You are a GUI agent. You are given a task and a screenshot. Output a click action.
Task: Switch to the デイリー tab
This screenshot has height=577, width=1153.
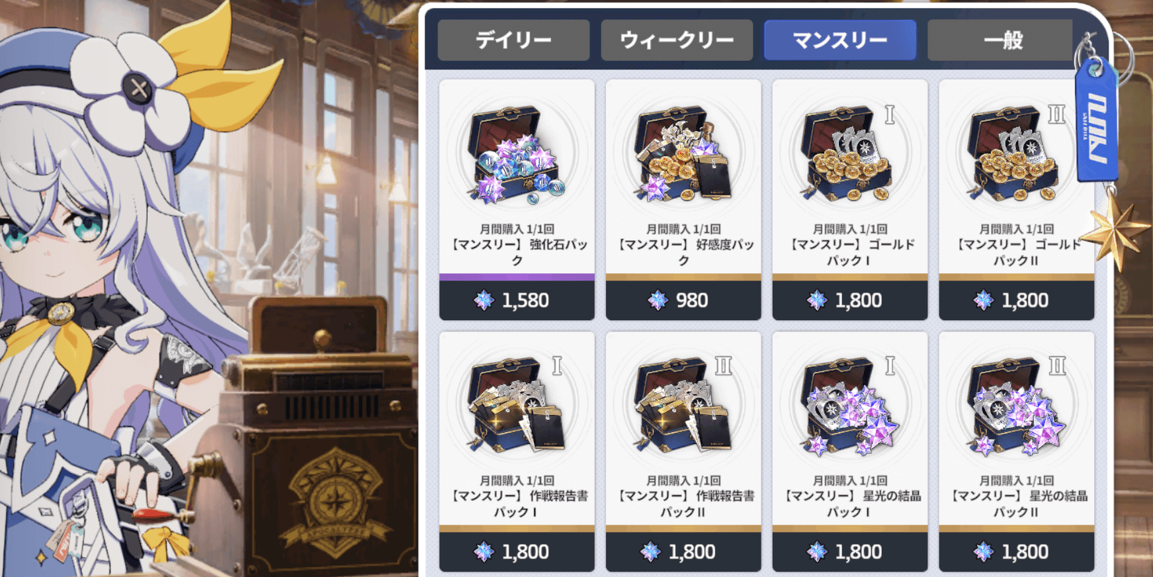pyautogui.click(x=513, y=40)
